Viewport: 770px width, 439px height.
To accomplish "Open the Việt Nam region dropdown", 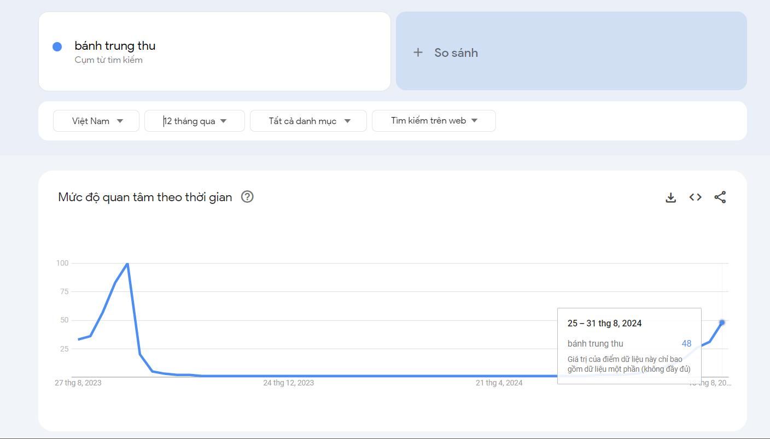I will pos(96,121).
